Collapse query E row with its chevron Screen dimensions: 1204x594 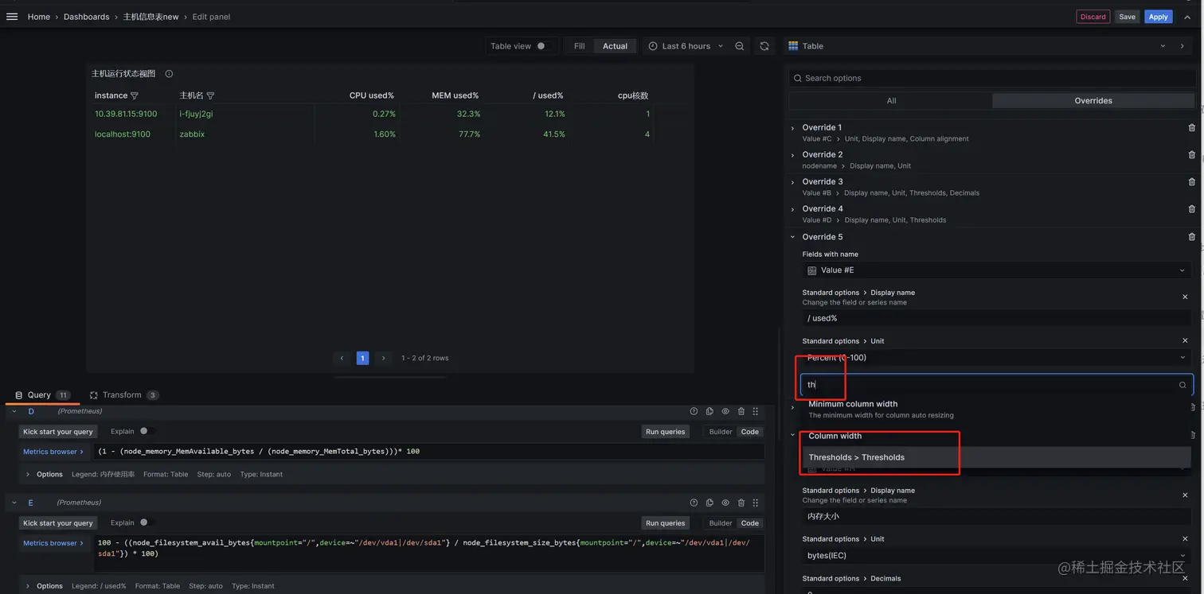click(x=14, y=503)
